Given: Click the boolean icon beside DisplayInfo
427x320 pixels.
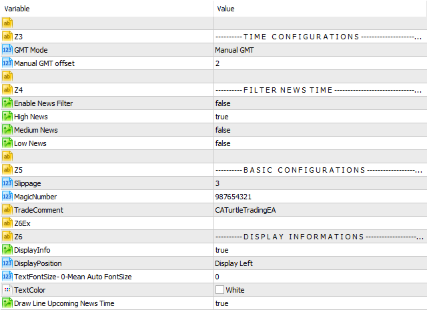Looking at the screenshot, I should tap(7, 250).
